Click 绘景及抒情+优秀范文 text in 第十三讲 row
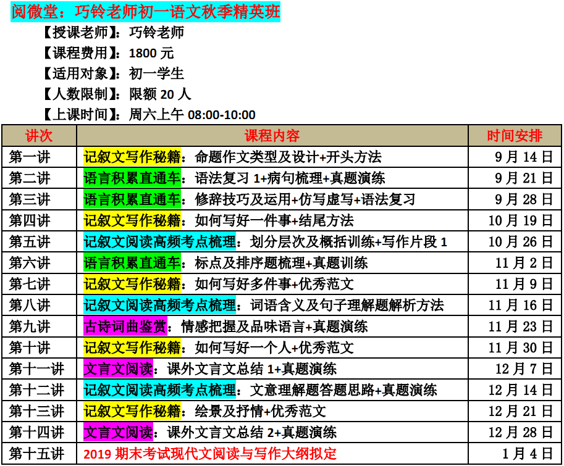 260,411
